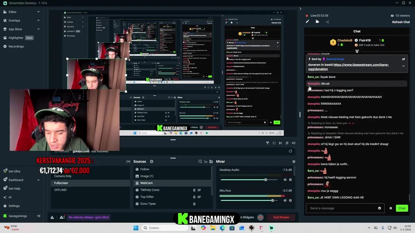Share the stream icon
The width and height of the screenshot is (415, 233).
pyautogui.click(x=327, y=22)
